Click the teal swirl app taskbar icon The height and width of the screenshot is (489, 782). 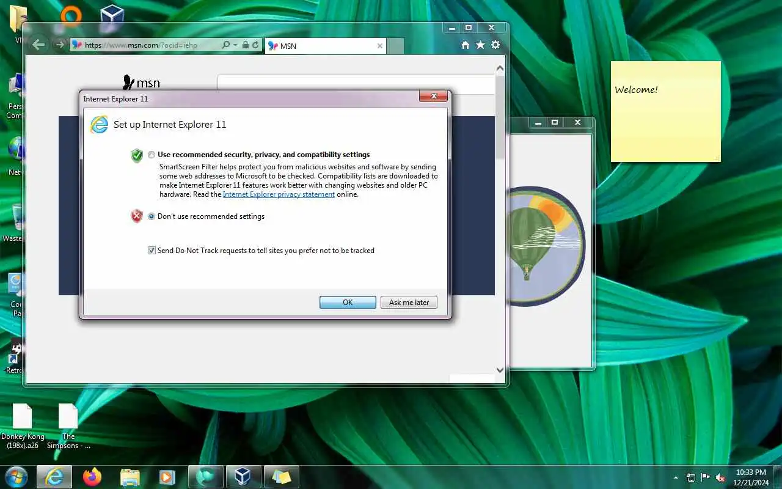pos(206,477)
